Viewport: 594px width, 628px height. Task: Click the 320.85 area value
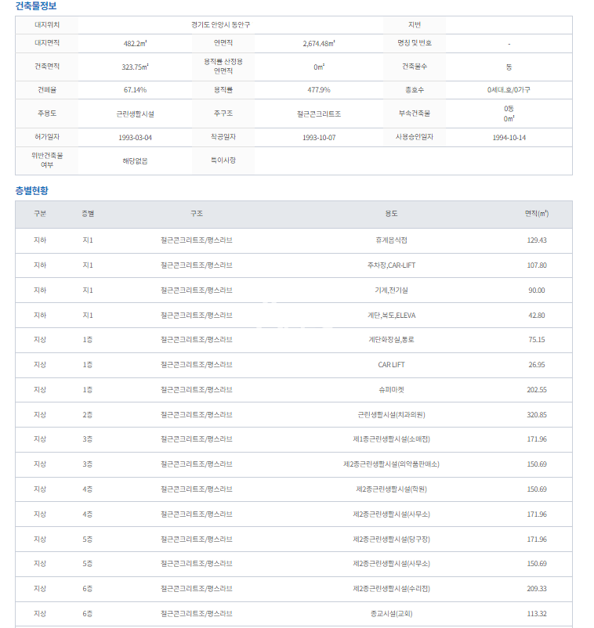[536, 415]
